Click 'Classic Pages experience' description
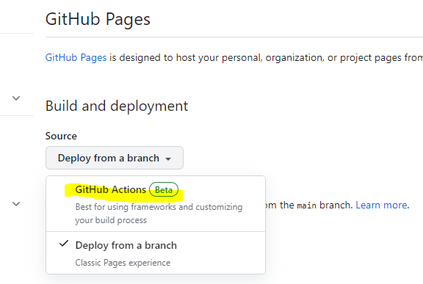423x284 pixels. [x=123, y=263]
